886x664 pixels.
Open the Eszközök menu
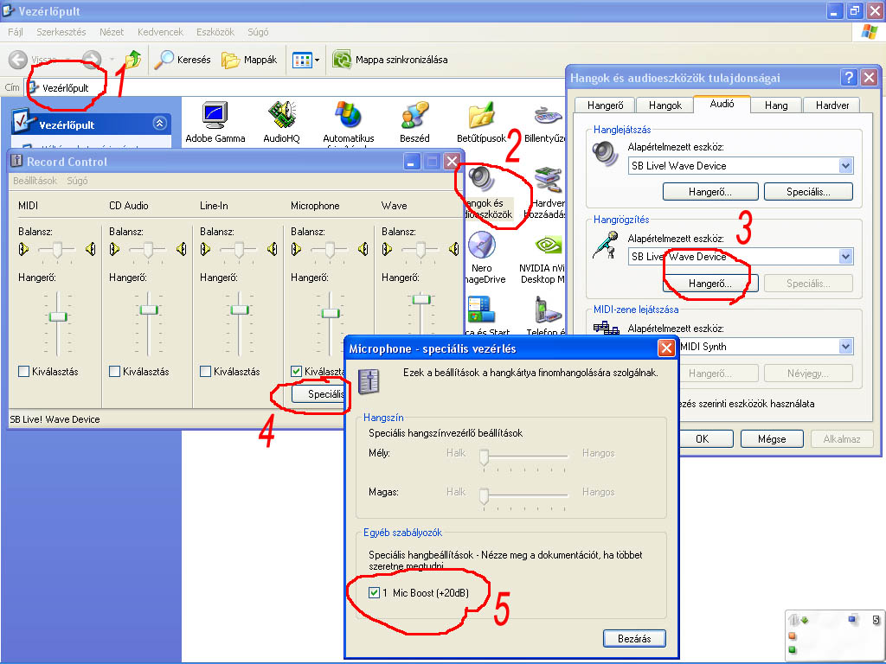215,32
